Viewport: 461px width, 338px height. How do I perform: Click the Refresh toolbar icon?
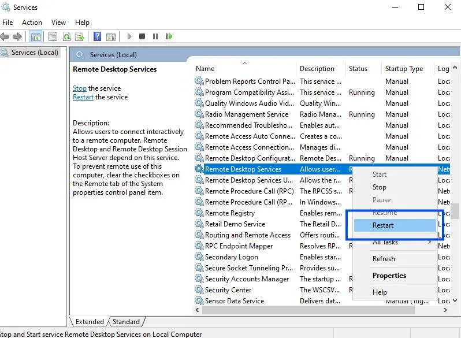[x=66, y=36]
